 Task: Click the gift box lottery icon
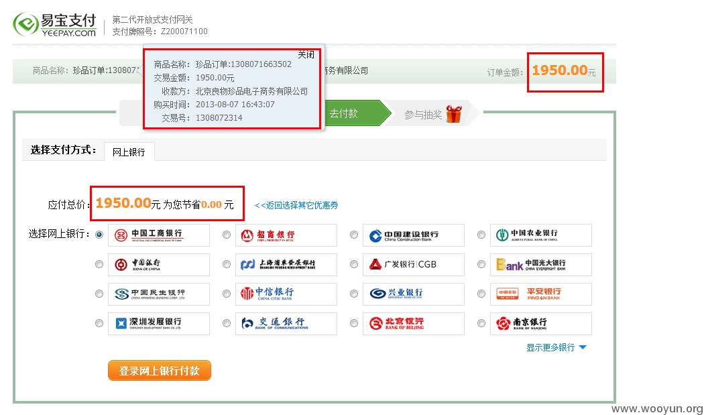[x=454, y=114]
